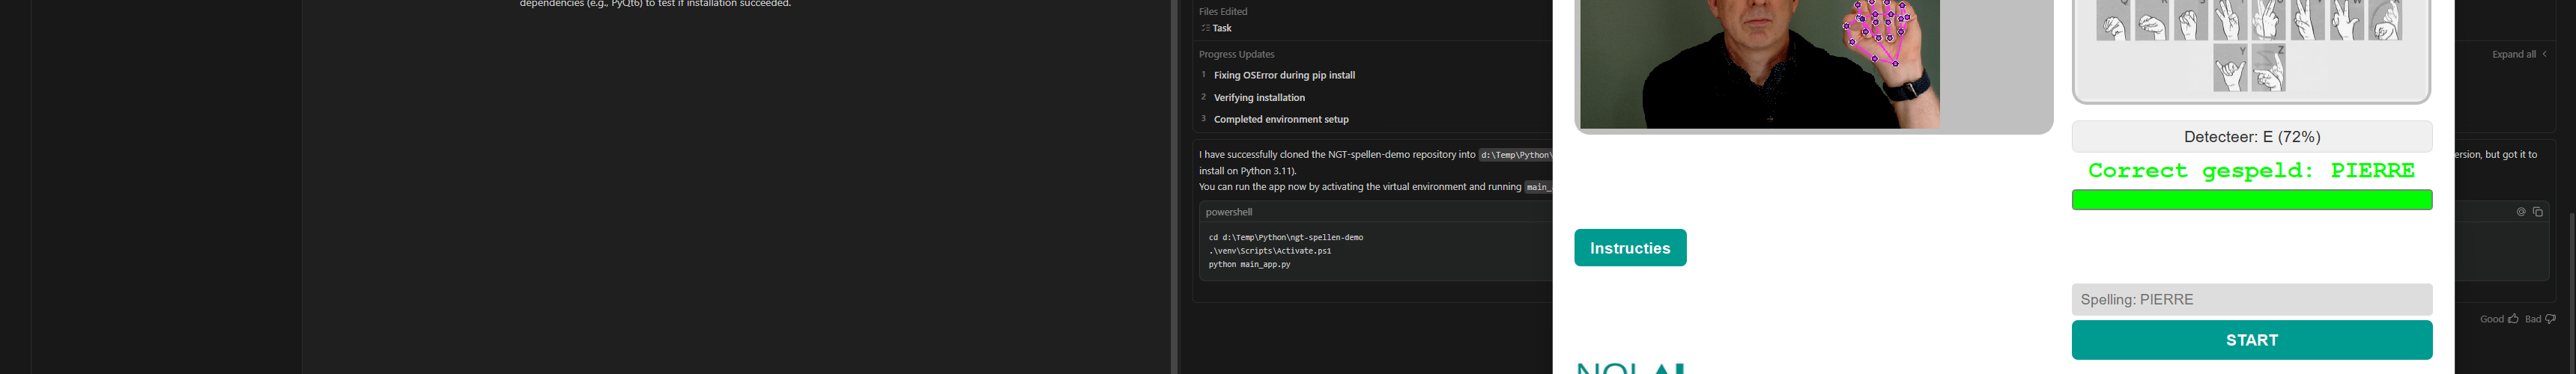Open "Fixing OSError during pip install" update
This screenshot has width=2576, height=374.
pyautogui.click(x=1284, y=75)
